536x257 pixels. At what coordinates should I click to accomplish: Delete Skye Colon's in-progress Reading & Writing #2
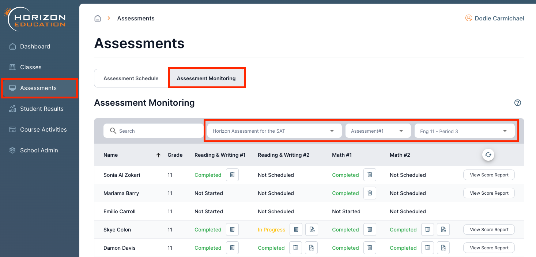(296, 230)
